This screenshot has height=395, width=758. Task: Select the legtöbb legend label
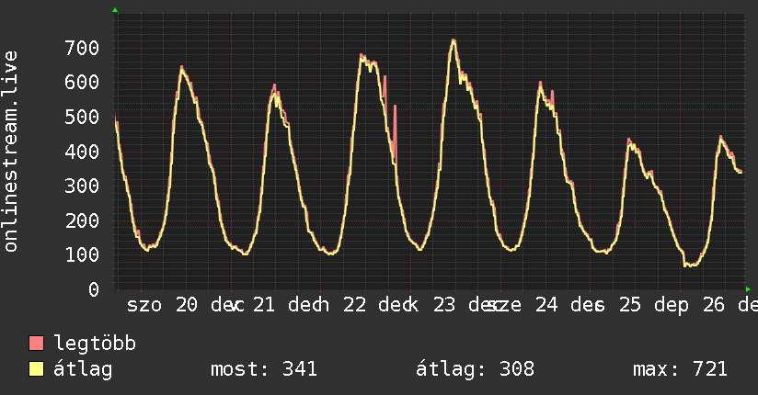click(x=95, y=344)
